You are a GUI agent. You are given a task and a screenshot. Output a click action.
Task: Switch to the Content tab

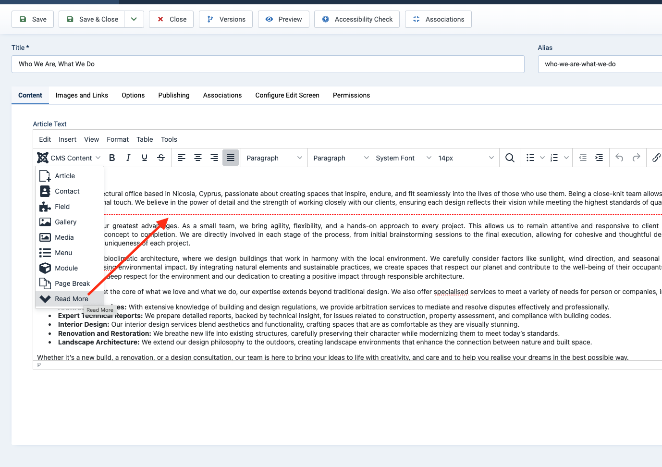click(x=30, y=95)
